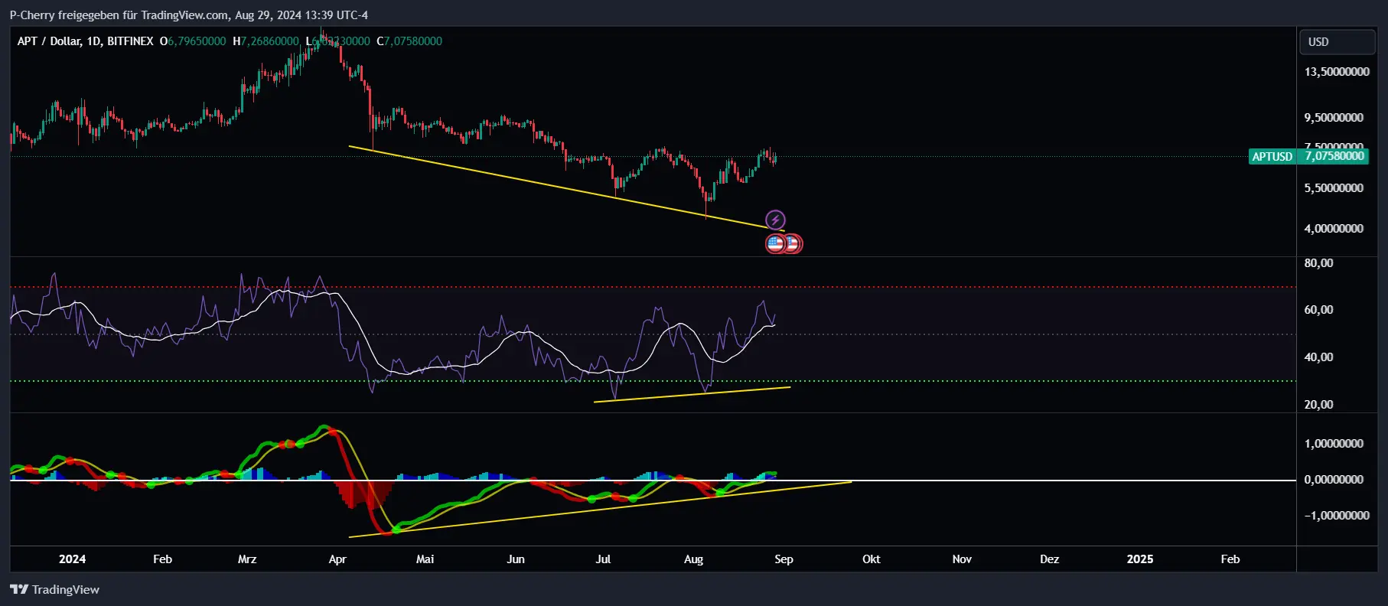Click the Jul label on time axis
Viewport: 1388px width, 606px height.
point(603,559)
